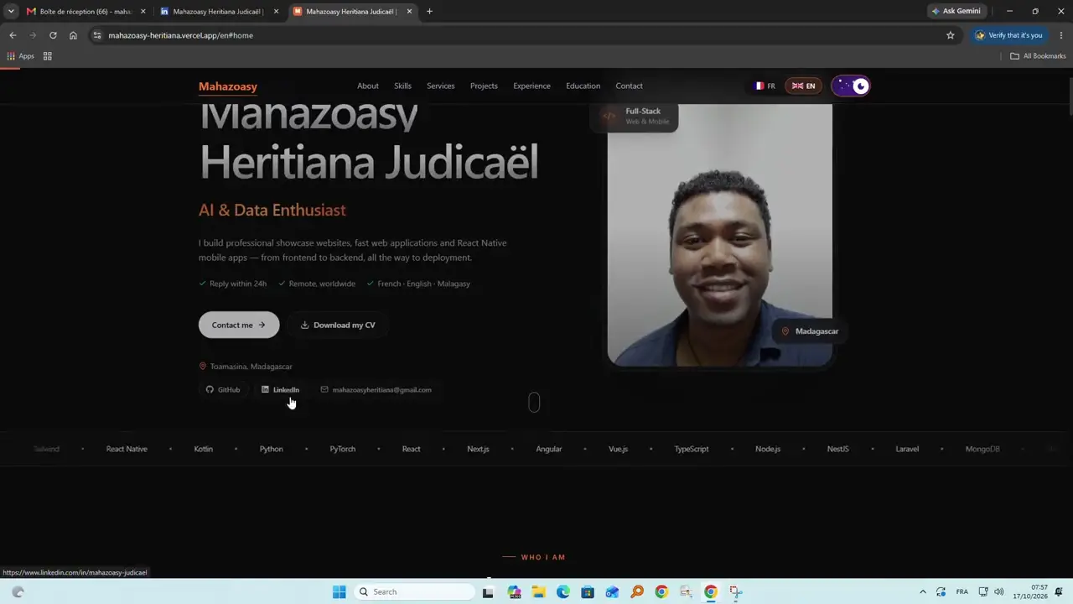Open File Explorer from the taskbar
Screen dimensions: 1073x604
pyautogui.click(x=538, y=591)
